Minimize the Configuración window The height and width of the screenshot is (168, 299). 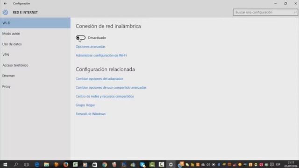[x=275, y=3]
